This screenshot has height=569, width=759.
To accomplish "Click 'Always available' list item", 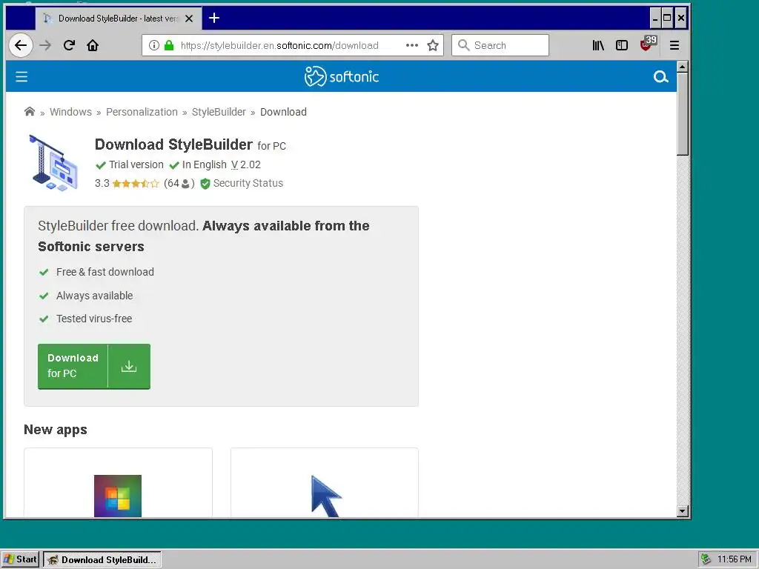I will tap(94, 295).
